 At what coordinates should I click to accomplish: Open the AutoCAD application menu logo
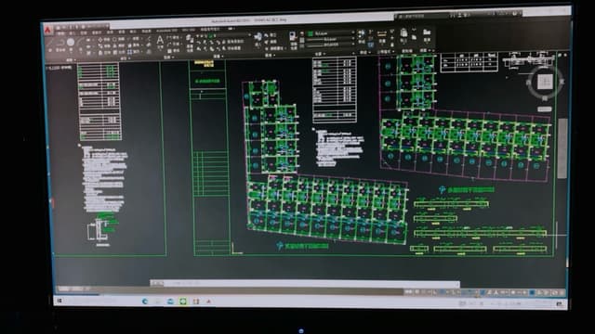point(47,31)
